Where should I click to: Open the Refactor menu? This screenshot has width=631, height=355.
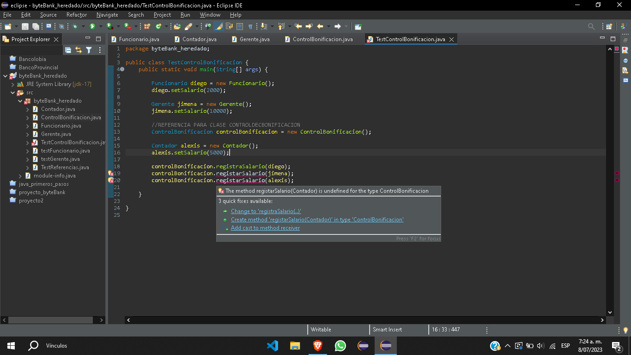[x=77, y=15]
